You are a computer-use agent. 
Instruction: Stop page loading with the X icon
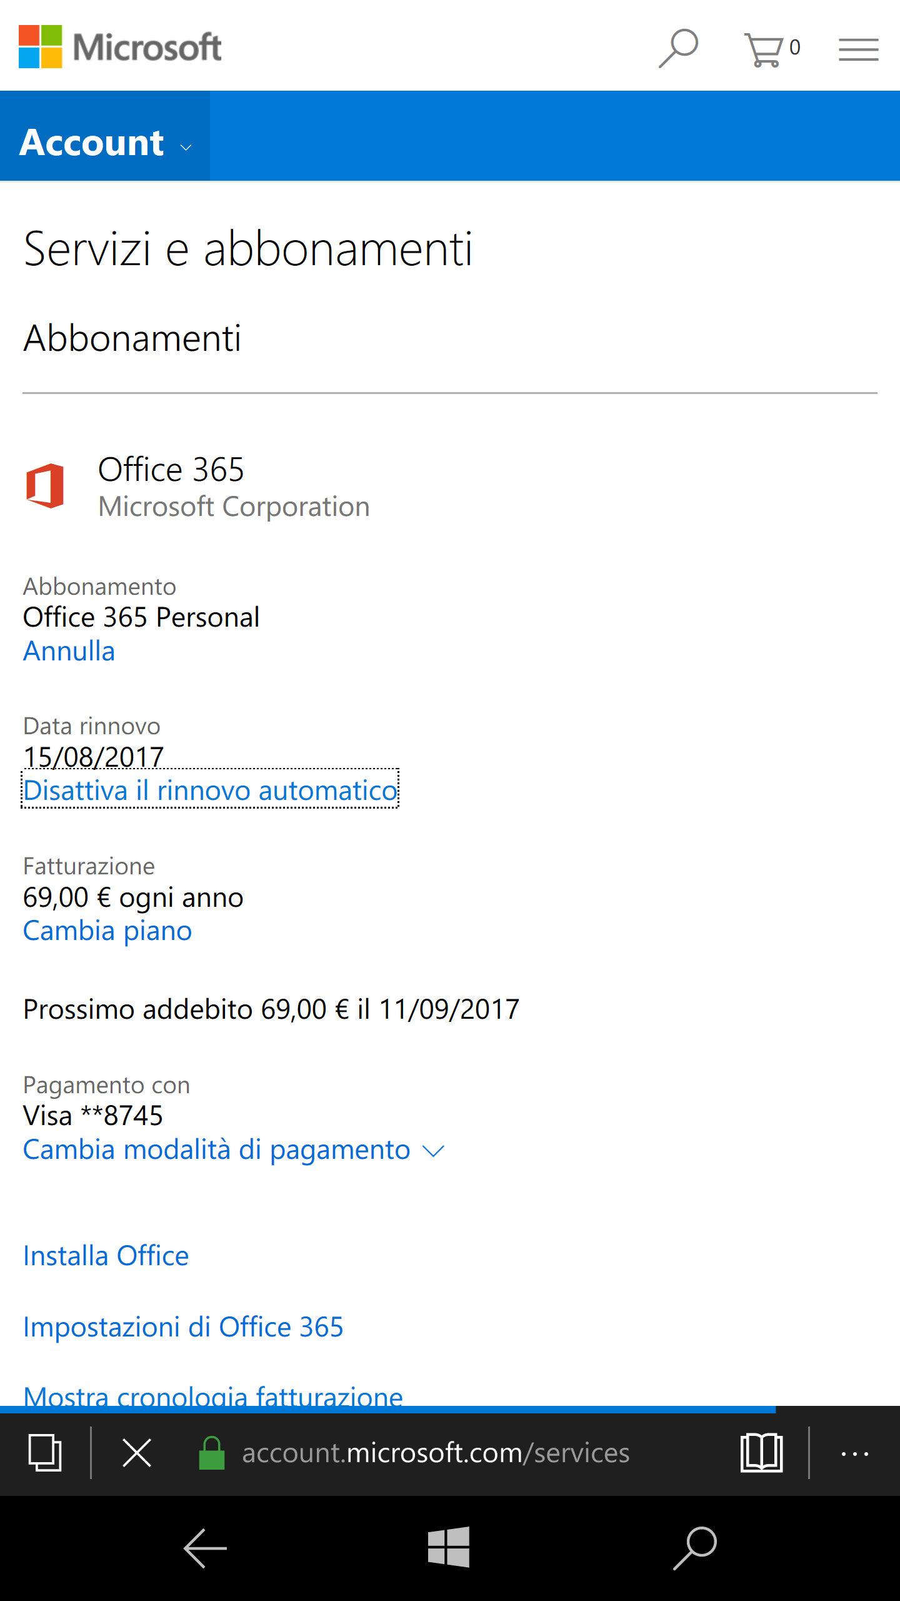[137, 1453]
